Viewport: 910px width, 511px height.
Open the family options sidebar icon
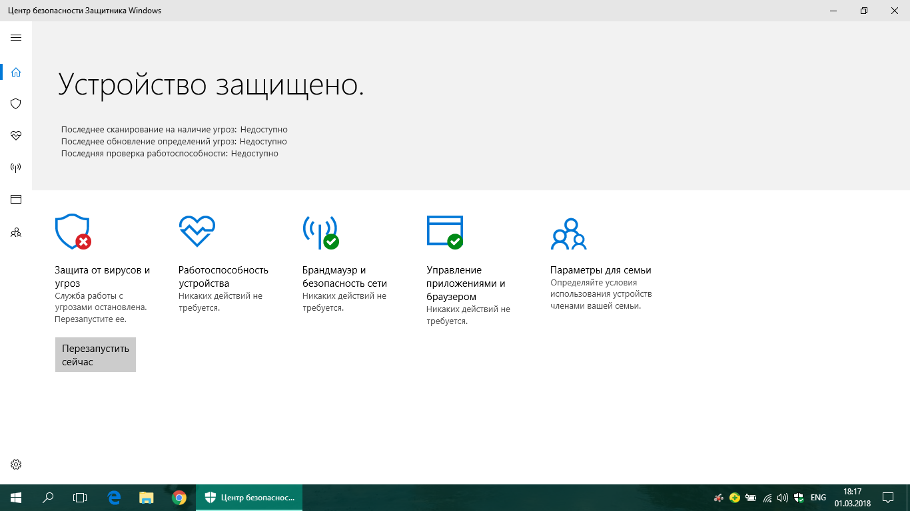16,233
